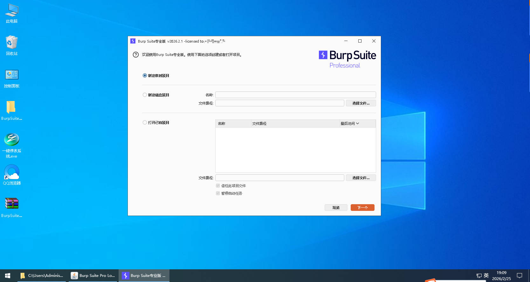The width and height of the screenshot is (530, 282).
Task: Select the 打开已有项目 radio button
Action: coord(145,123)
